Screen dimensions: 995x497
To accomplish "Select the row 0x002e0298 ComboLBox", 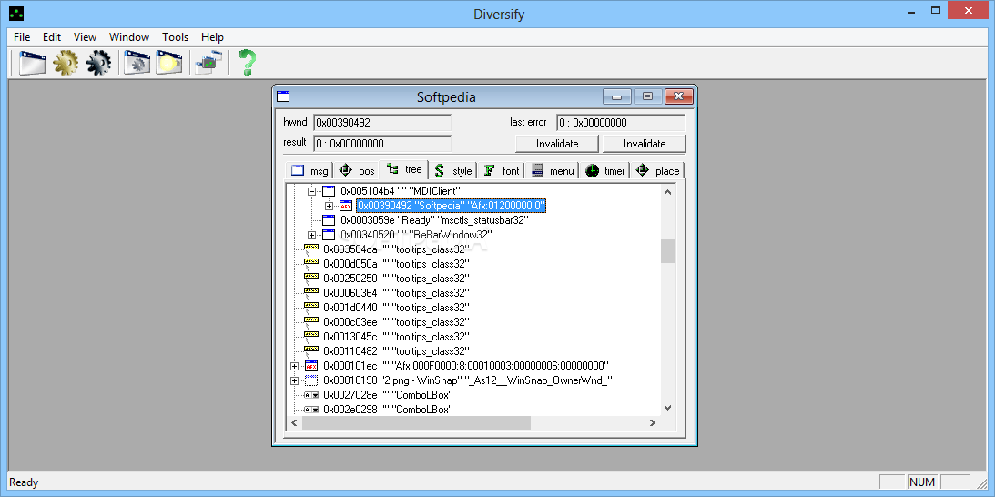I will [388, 410].
